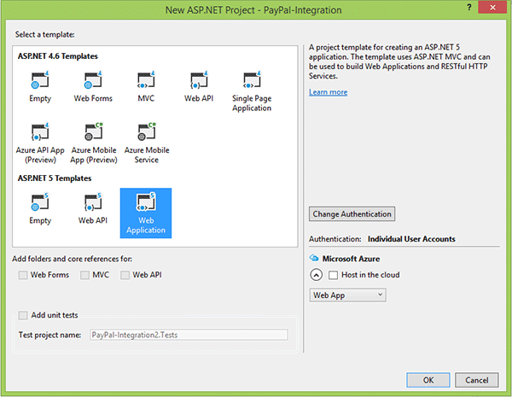
Task: Collapse the Microsoft Azure section chevron
Action: pyautogui.click(x=316, y=275)
